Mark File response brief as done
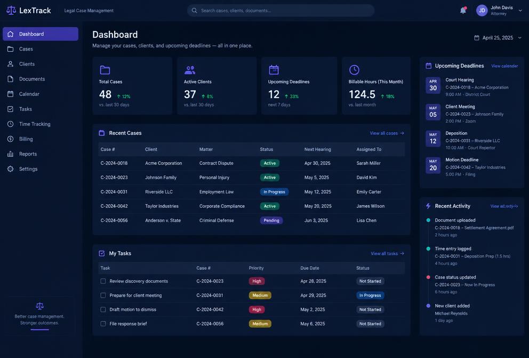 [103, 323]
